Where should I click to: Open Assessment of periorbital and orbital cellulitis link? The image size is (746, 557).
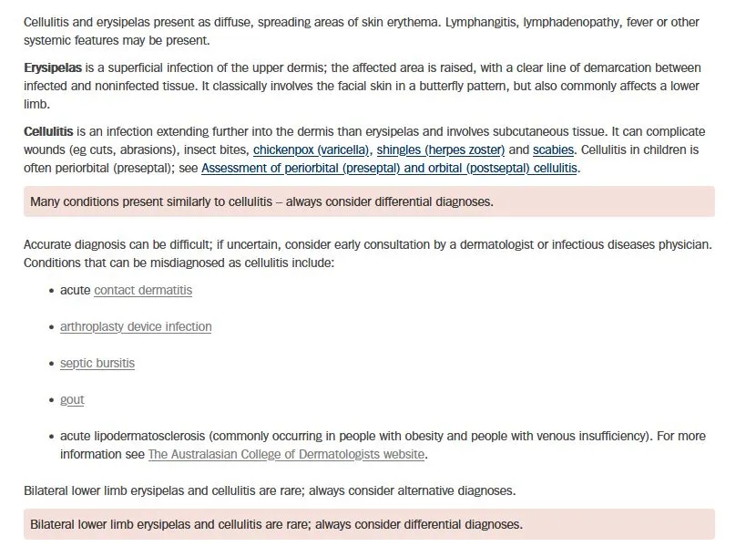click(389, 168)
